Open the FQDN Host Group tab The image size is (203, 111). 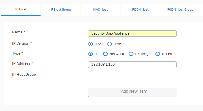(x=180, y=9)
